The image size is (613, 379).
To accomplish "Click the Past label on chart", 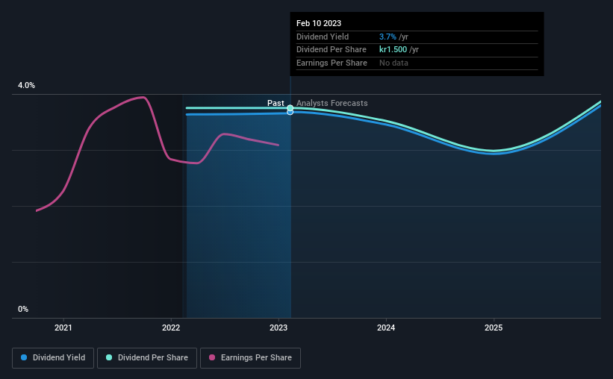I will [x=276, y=103].
